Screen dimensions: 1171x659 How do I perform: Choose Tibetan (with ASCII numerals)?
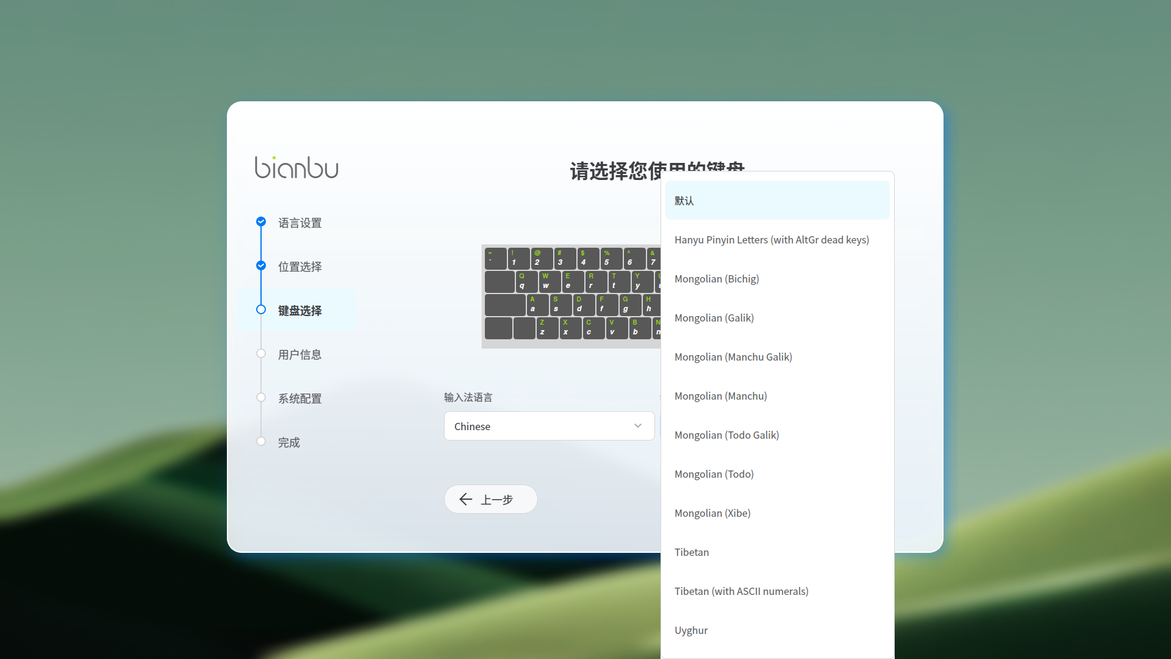pos(741,591)
